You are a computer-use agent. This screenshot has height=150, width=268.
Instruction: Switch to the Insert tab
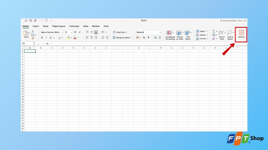click(x=36, y=26)
